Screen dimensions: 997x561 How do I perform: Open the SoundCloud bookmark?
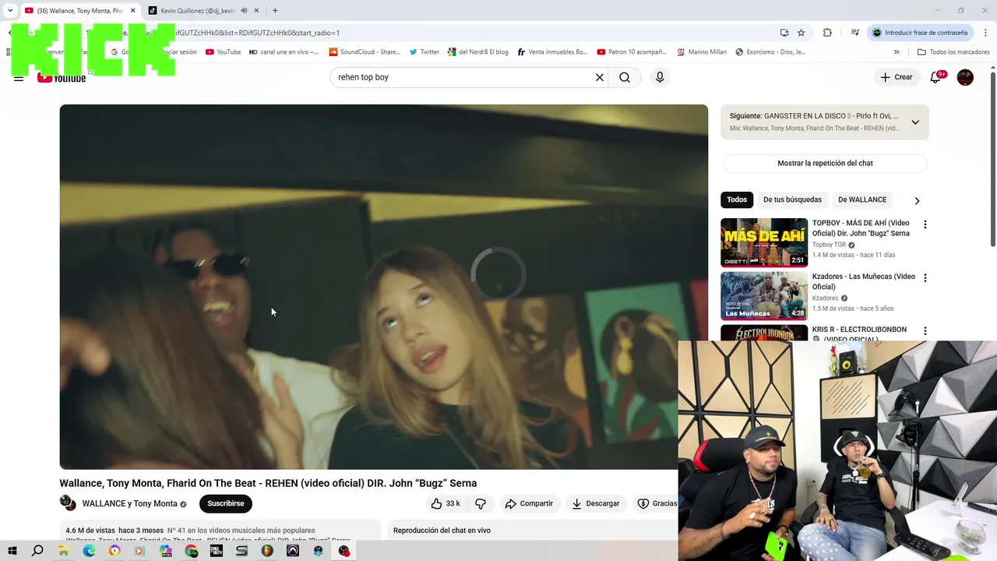(x=365, y=52)
